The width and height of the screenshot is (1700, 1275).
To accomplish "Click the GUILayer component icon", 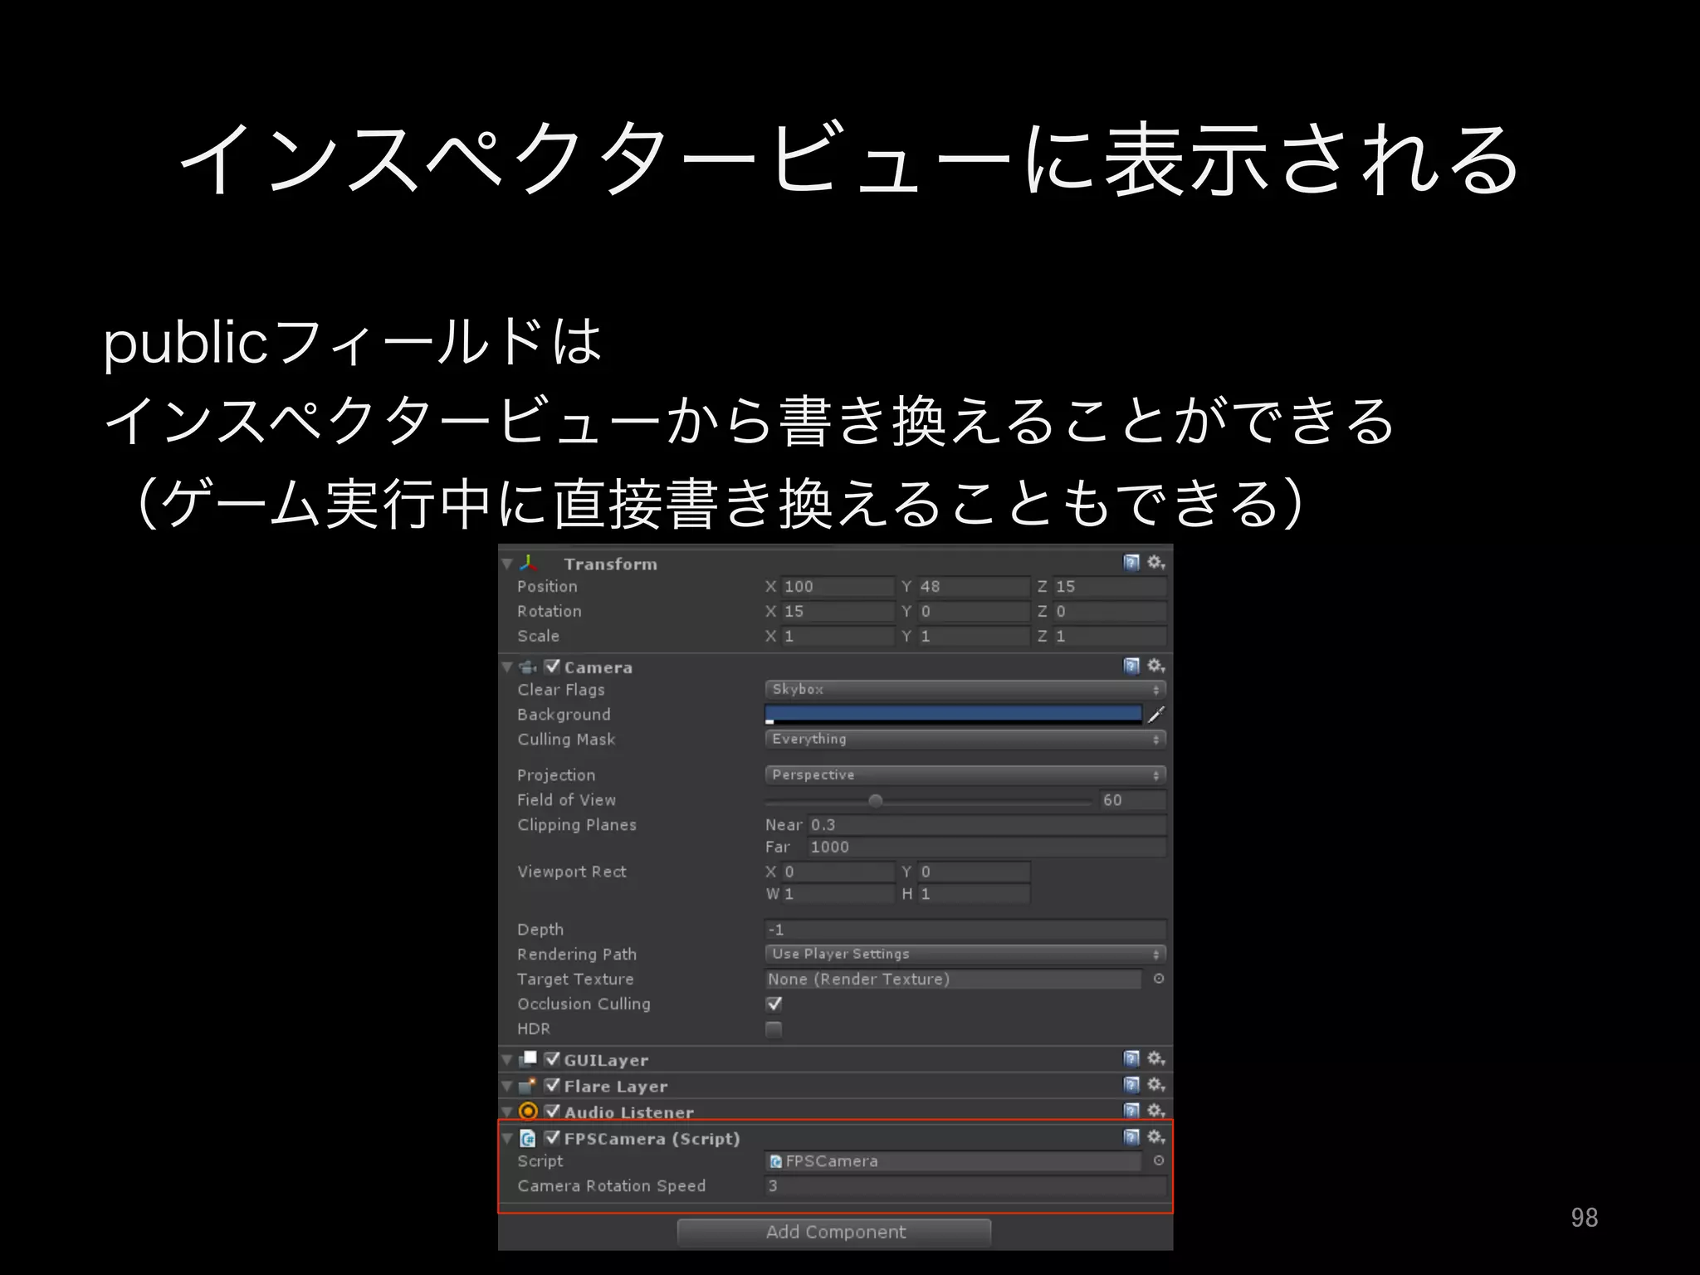I will pos(528,1059).
